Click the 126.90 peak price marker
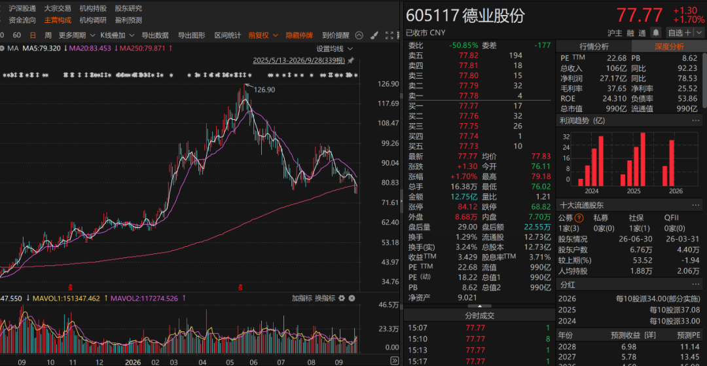Screen dimensions: 707x366 point(264,90)
